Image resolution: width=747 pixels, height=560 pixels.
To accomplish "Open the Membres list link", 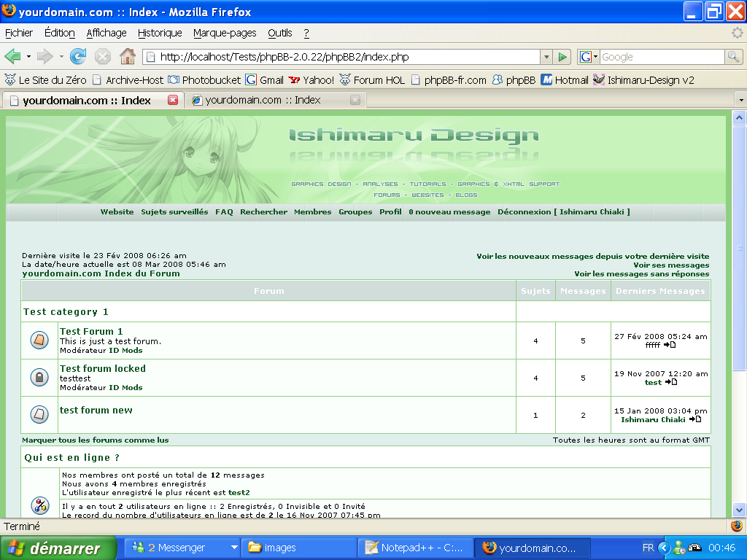I will [312, 212].
